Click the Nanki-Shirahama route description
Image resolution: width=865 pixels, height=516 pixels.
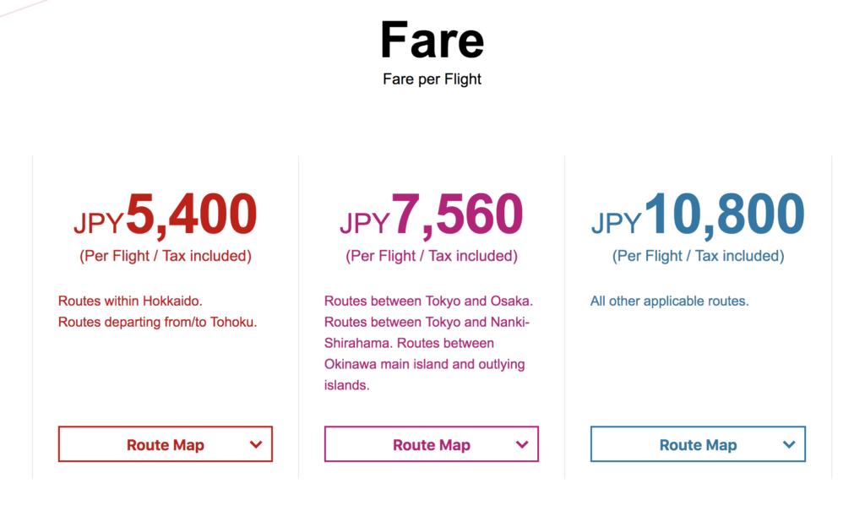tap(427, 333)
